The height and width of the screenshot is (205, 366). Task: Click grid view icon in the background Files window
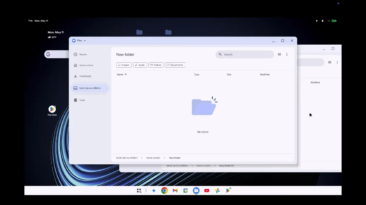point(330,62)
